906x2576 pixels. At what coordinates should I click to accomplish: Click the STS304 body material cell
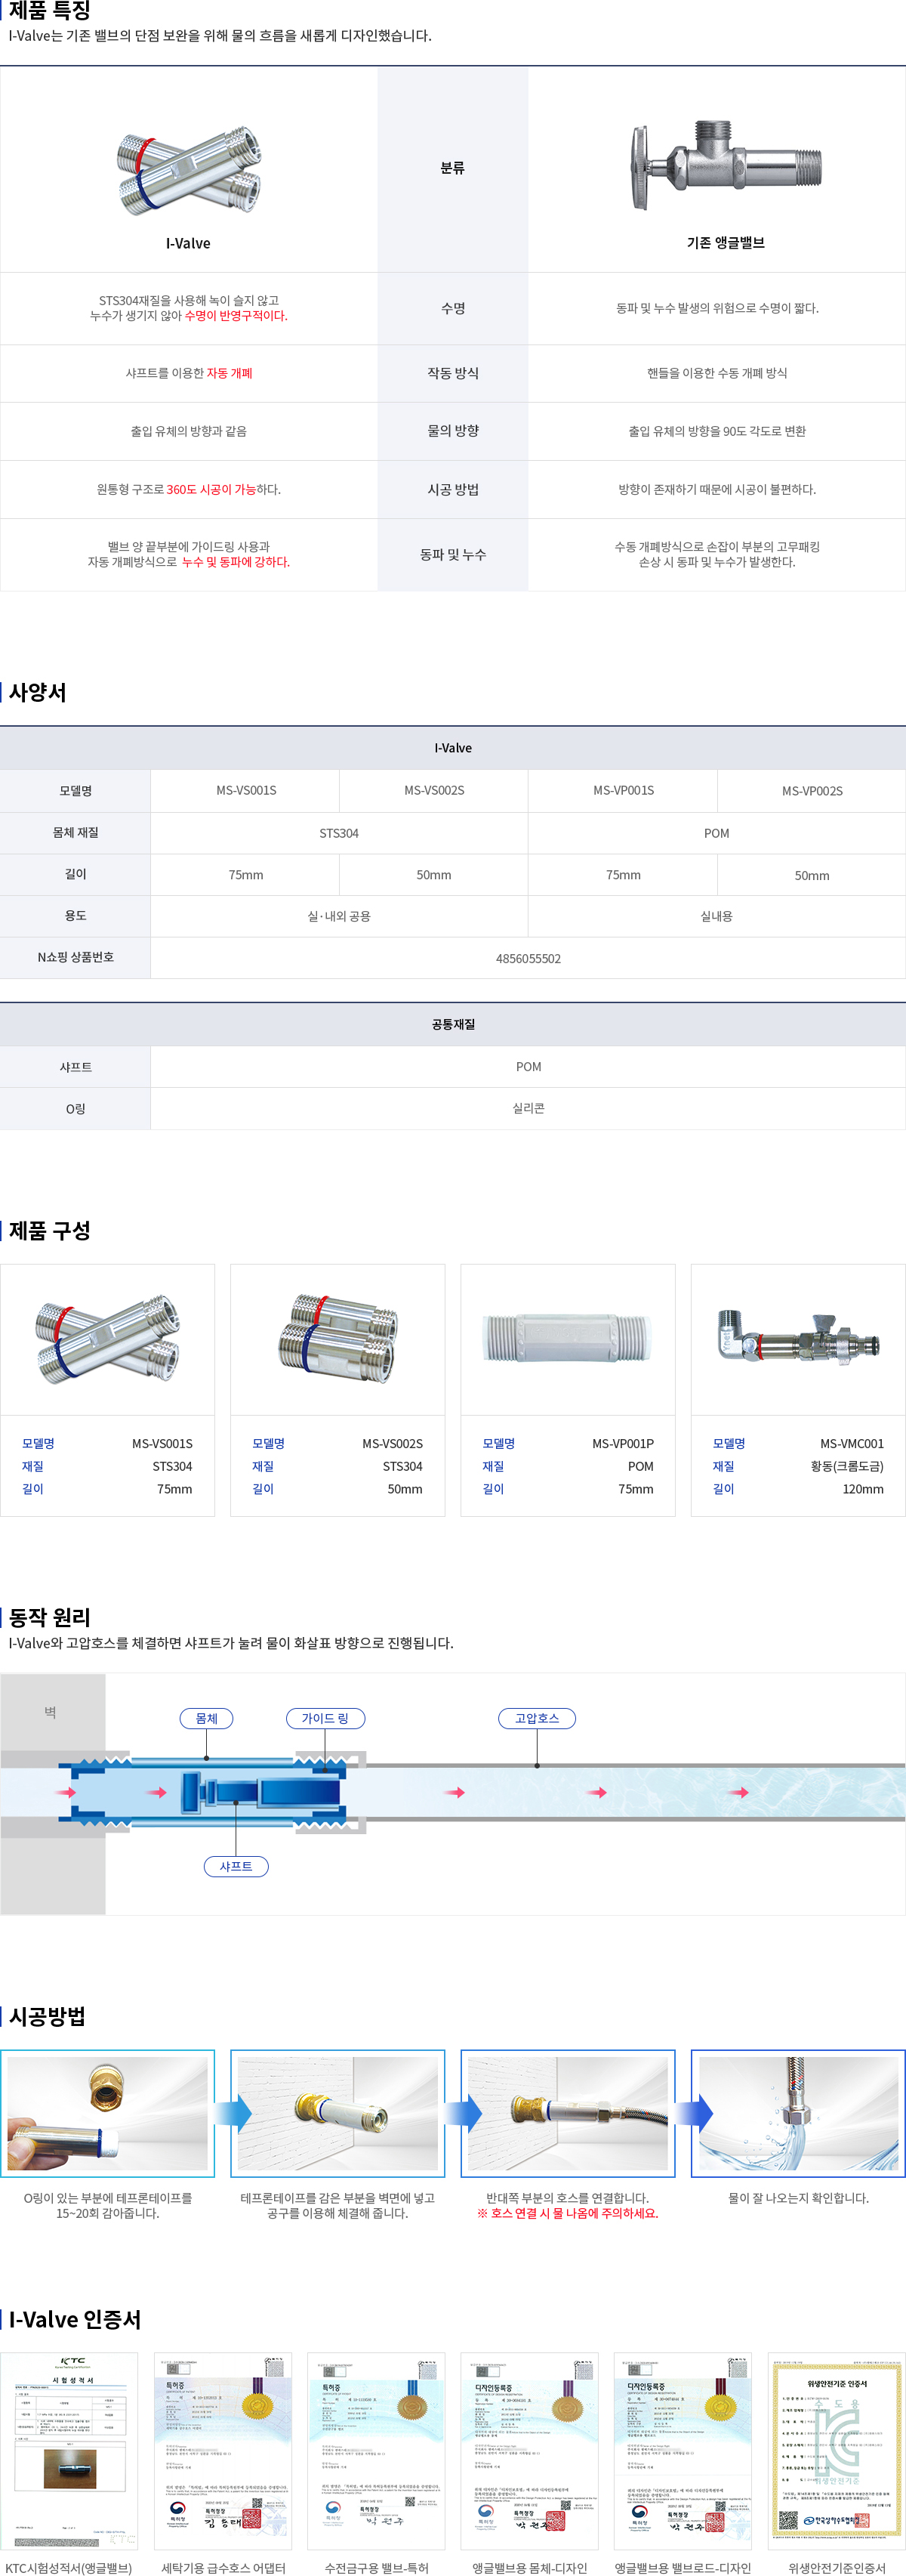click(340, 833)
